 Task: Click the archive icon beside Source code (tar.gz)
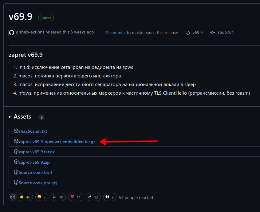pos(16,182)
